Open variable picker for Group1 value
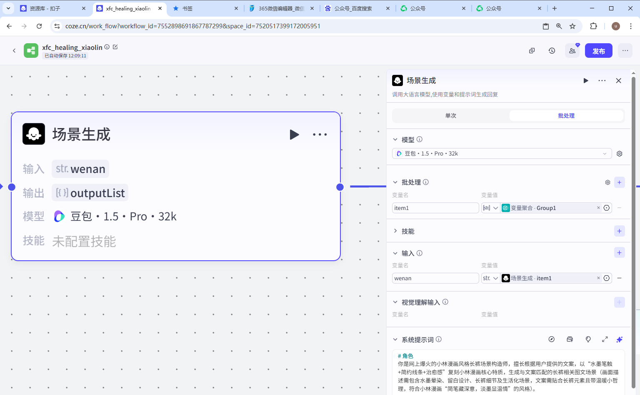 click(x=607, y=208)
